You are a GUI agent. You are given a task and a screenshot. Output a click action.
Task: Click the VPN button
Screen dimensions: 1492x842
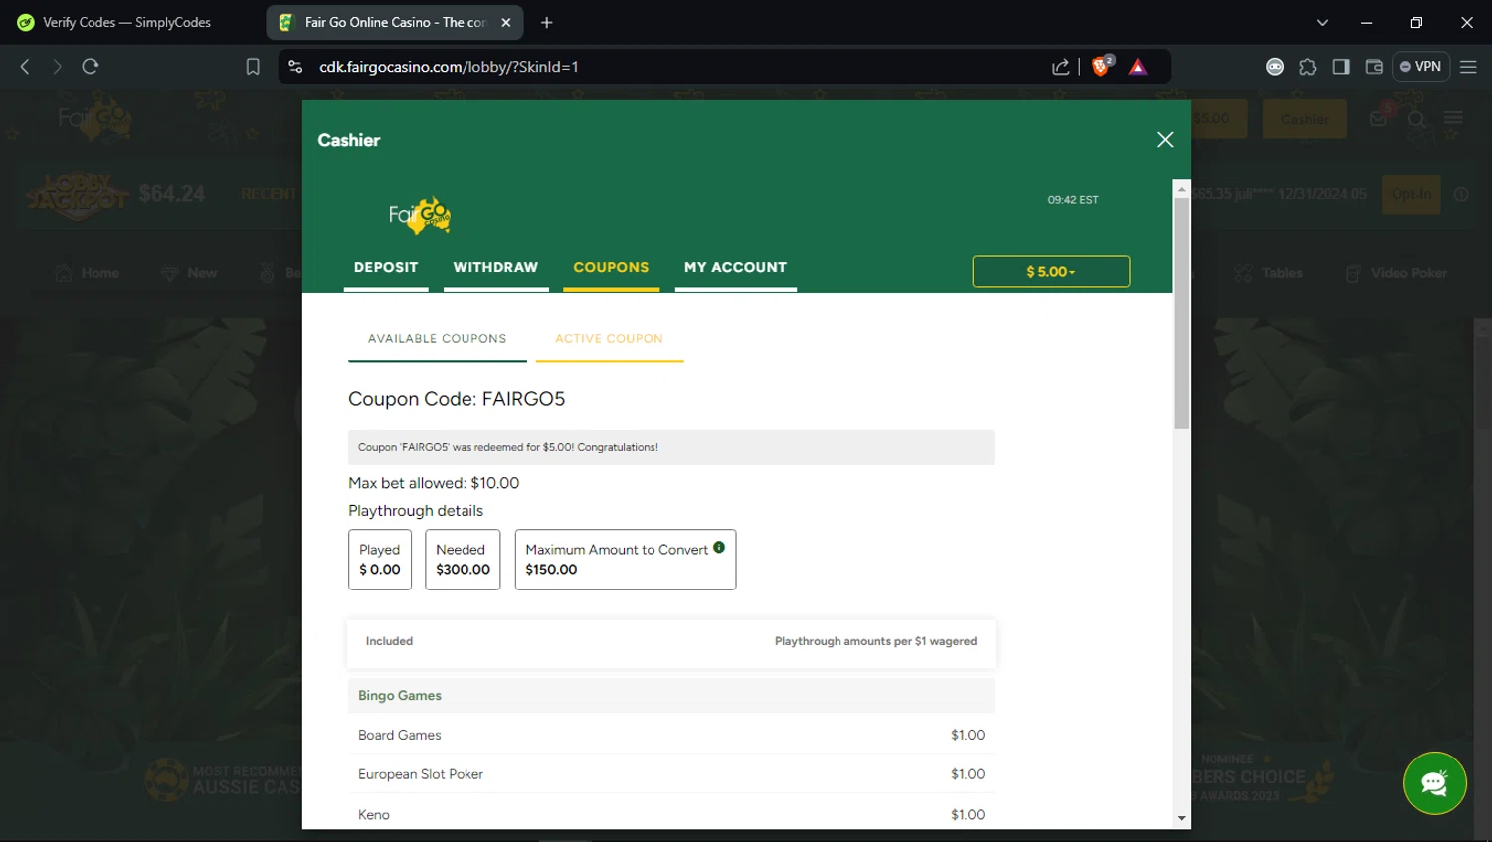(1420, 67)
